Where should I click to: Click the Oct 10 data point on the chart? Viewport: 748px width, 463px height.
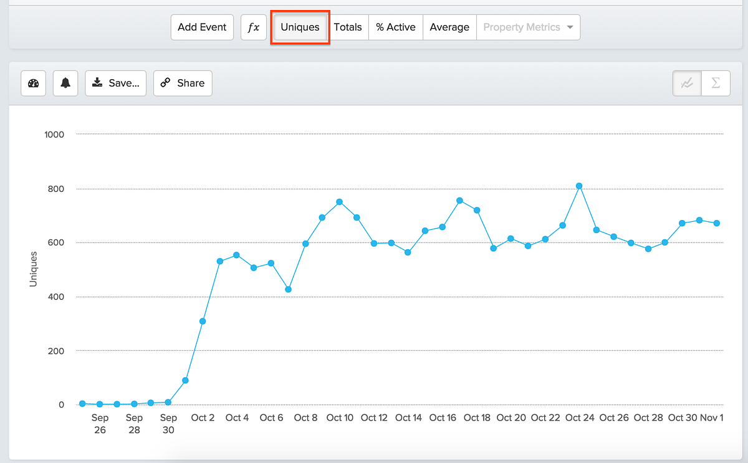point(340,201)
